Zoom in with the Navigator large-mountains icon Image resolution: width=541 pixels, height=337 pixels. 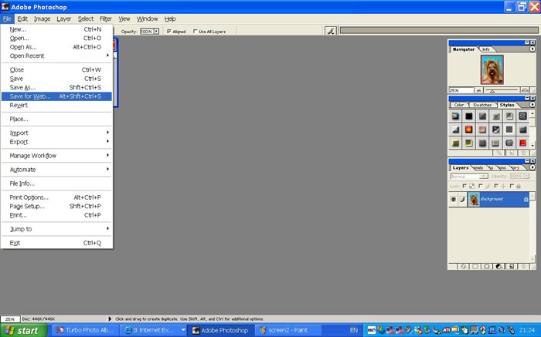[525, 90]
